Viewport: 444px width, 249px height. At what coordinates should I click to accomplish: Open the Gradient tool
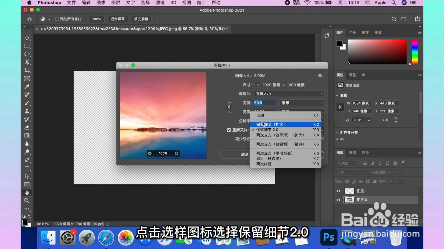tap(27, 135)
